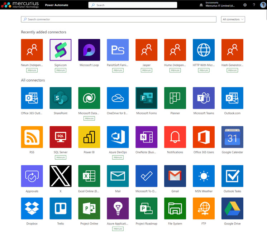Image resolution: width=267 pixels, height=232 pixels.
Task: Select the Hume connector icon
Action: point(175,50)
